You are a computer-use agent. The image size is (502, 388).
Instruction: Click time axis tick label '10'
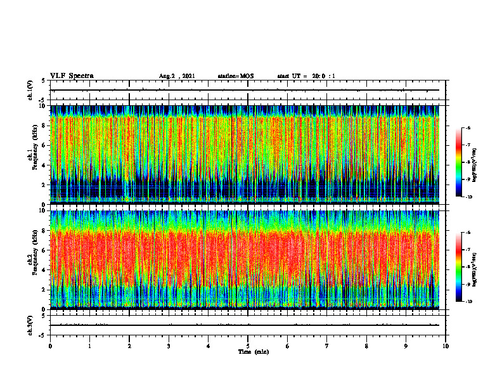(446, 346)
